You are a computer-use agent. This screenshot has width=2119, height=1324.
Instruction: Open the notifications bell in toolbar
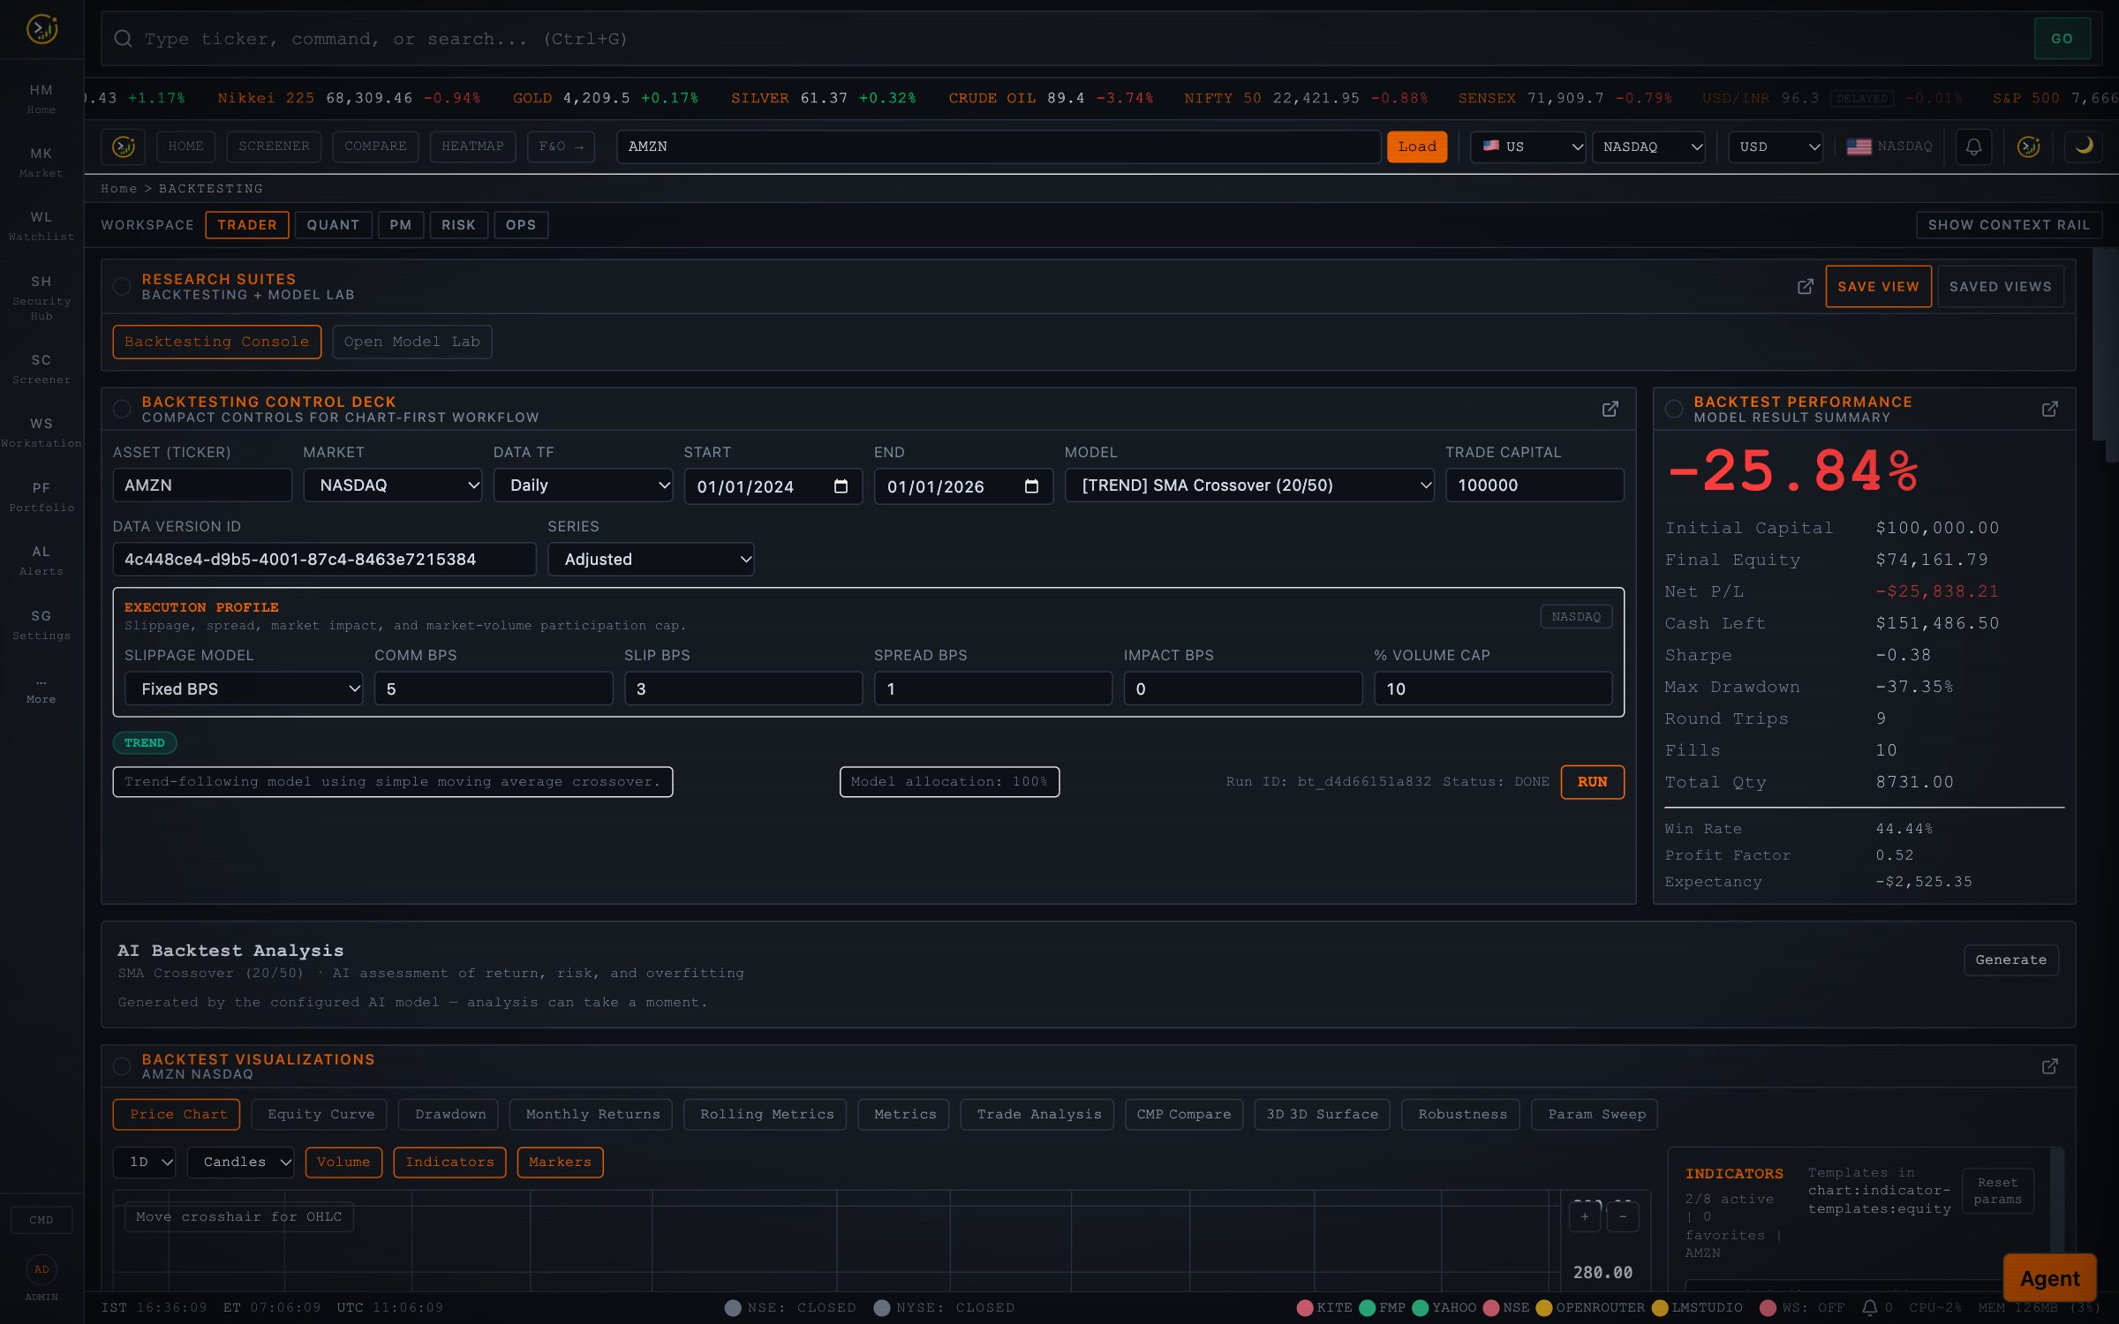(1973, 147)
